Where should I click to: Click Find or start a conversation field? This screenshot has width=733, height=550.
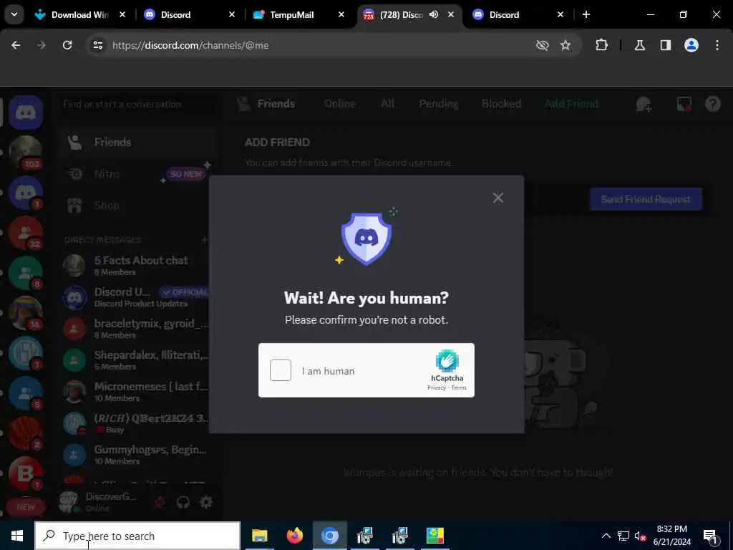tap(138, 104)
